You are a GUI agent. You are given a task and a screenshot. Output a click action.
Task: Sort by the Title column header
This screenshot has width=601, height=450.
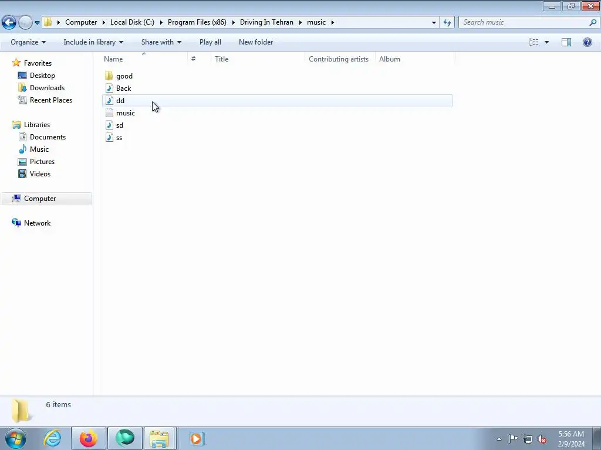tap(258, 59)
